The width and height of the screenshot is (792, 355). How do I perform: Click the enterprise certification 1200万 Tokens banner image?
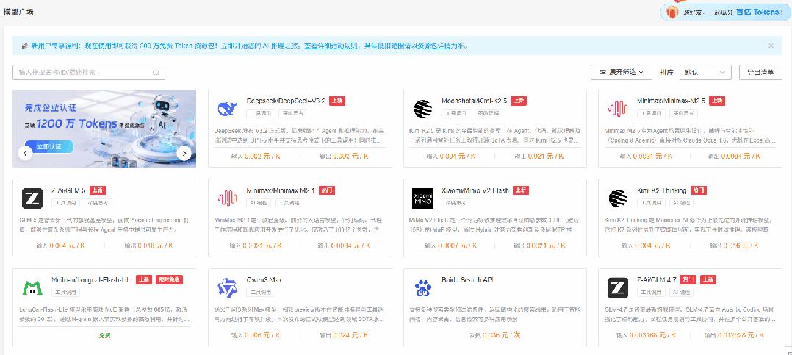click(x=104, y=129)
